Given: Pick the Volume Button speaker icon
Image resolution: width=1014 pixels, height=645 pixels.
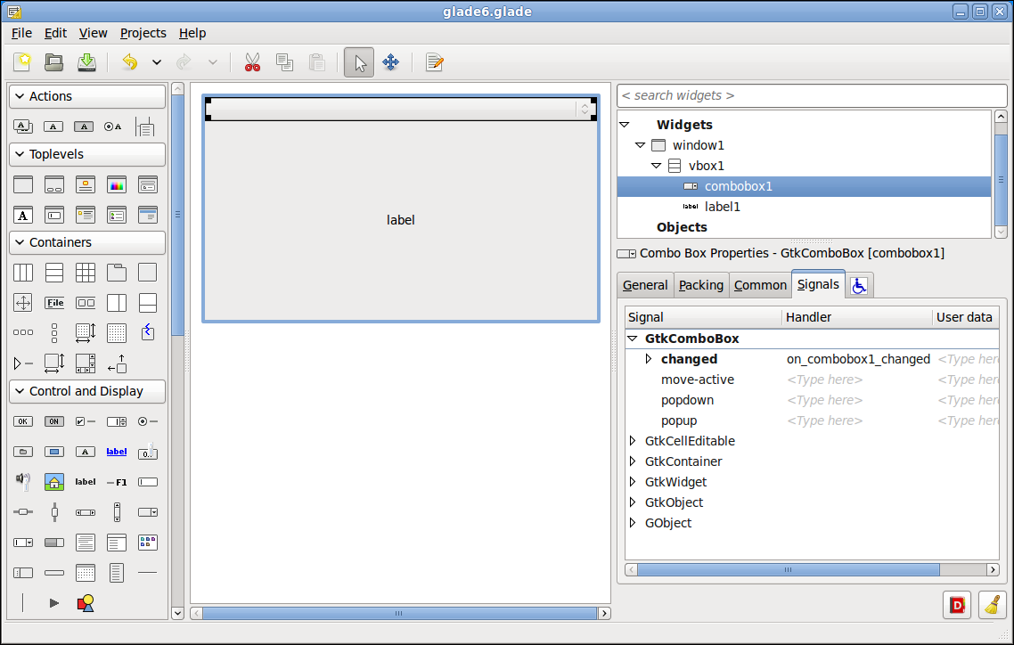Looking at the screenshot, I should pyautogui.click(x=23, y=481).
